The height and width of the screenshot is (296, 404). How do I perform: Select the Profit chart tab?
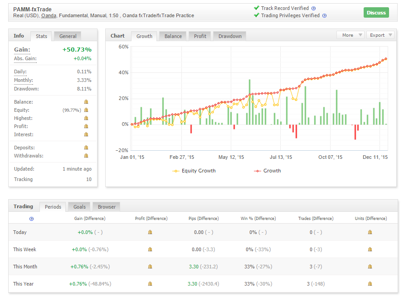(200, 36)
